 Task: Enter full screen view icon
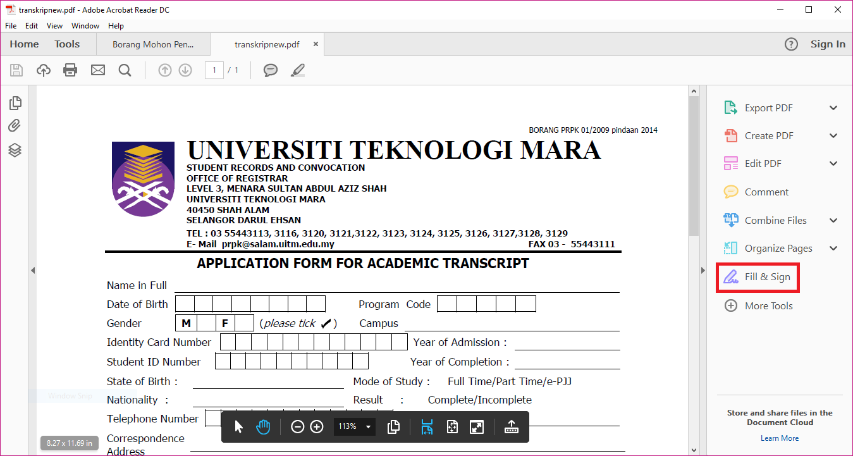(477, 427)
